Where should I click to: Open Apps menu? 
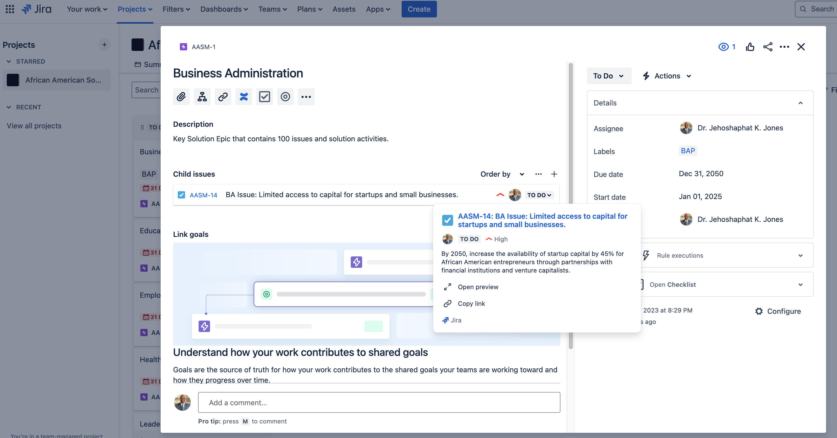tap(378, 9)
